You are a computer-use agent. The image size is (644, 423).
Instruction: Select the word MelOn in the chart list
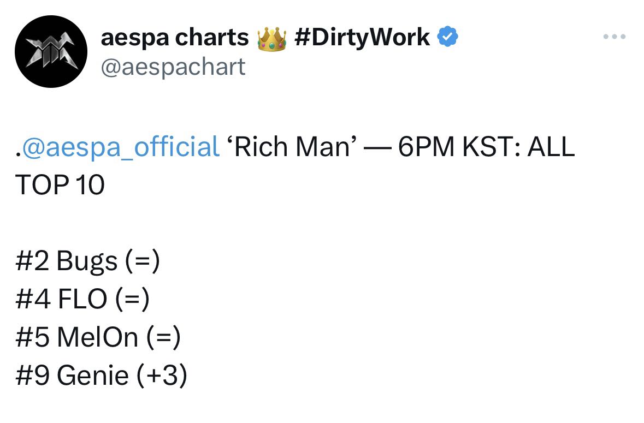tap(98, 337)
